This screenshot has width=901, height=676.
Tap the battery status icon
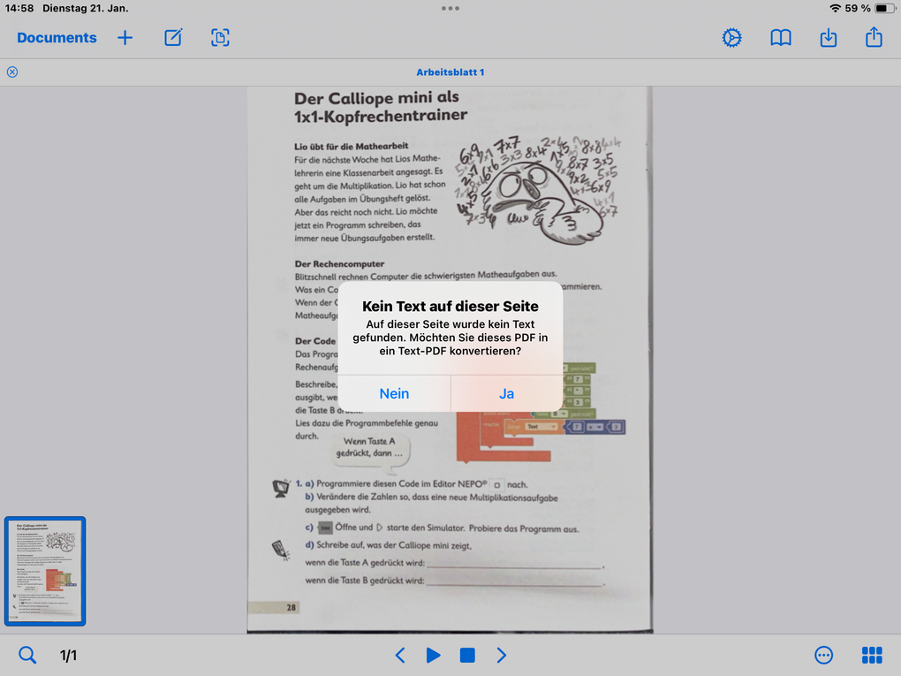click(x=885, y=8)
